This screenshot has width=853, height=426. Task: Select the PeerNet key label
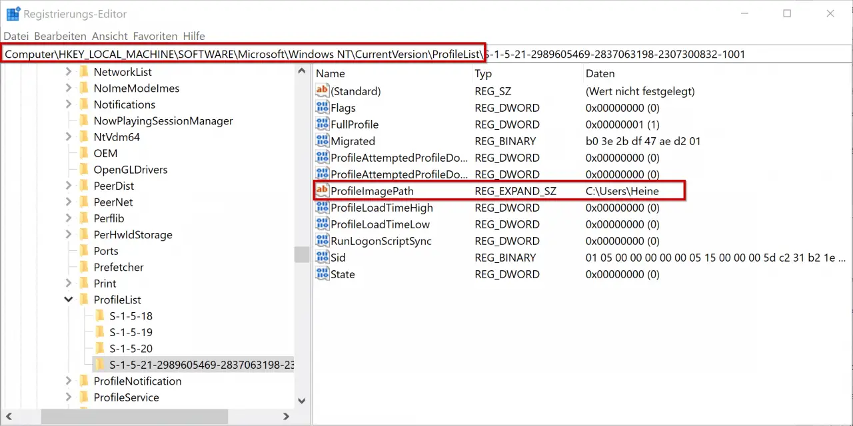[113, 202]
